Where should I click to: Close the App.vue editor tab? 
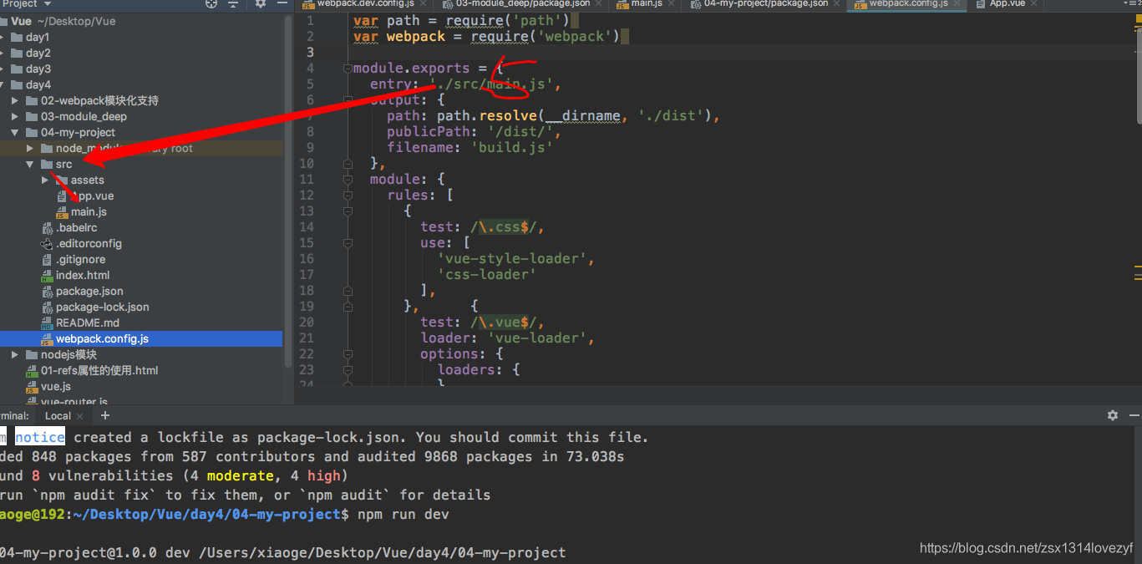coord(1035,3)
